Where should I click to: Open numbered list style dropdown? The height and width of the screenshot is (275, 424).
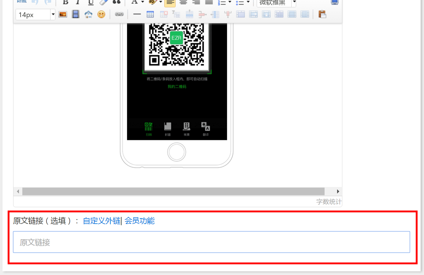pos(230,2)
